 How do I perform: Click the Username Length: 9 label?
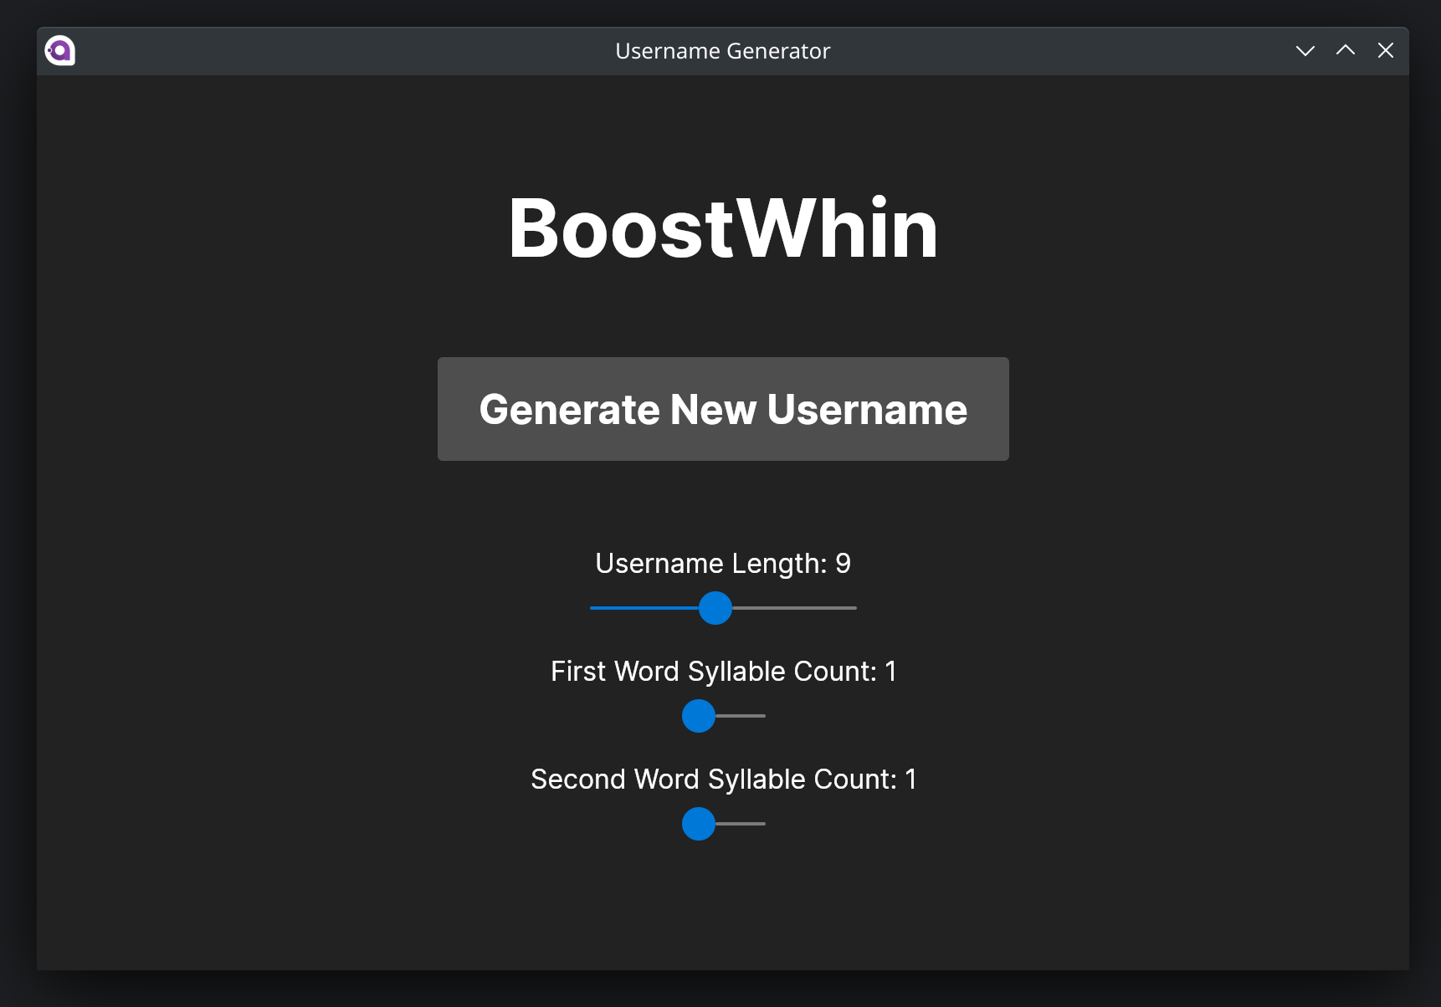(722, 563)
